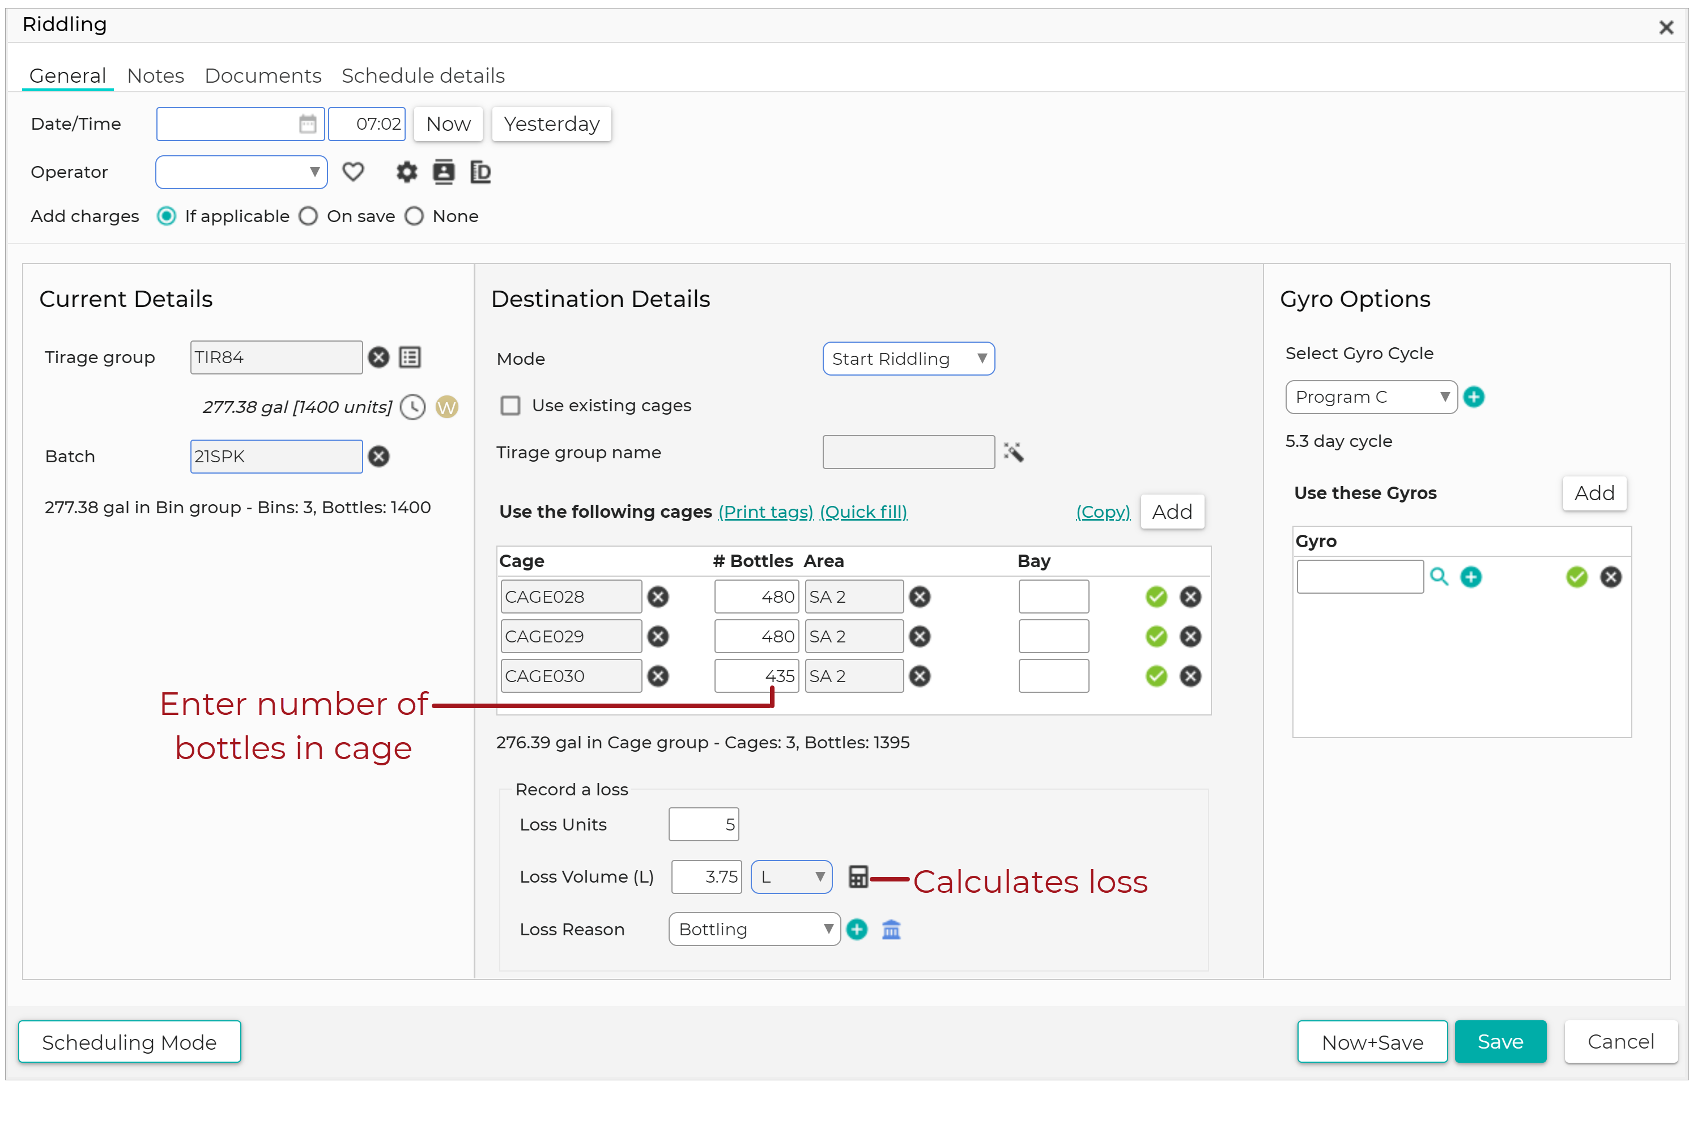Clear the CAGE028 cage field
This screenshot has height=1133, width=1689.
pyautogui.click(x=658, y=597)
